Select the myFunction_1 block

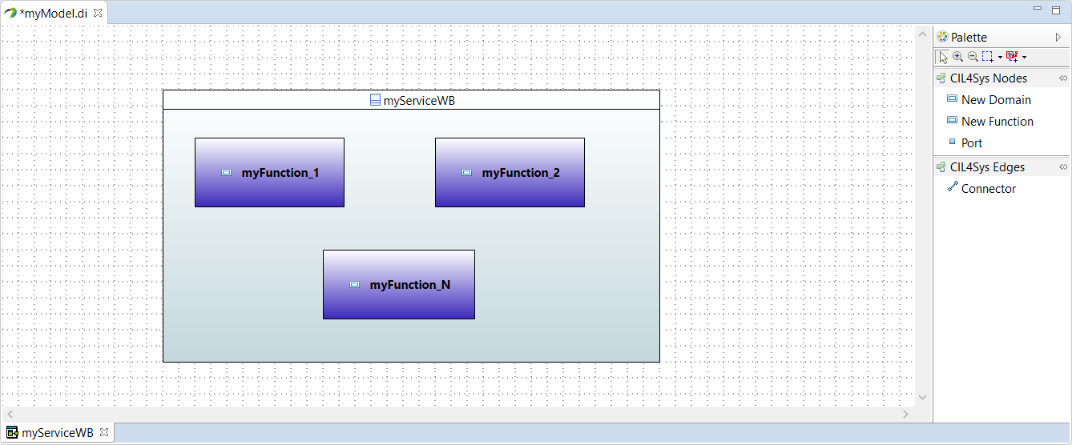269,172
